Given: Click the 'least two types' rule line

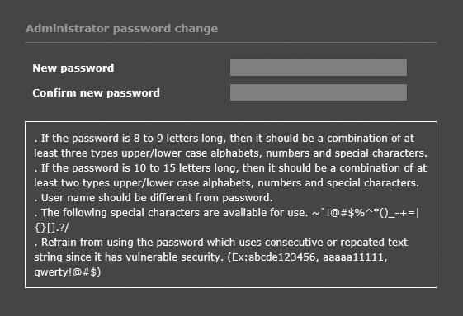Looking at the screenshot, I should (x=226, y=183).
